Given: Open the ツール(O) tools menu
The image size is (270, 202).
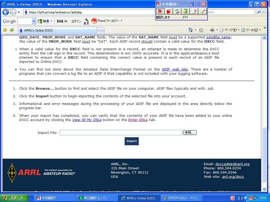Looking at the screenshot, I should [251, 30].
